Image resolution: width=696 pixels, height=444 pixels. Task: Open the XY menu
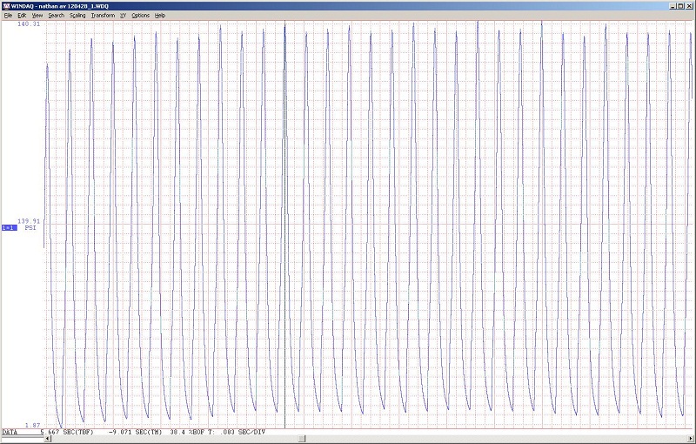(x=123, y=16)
